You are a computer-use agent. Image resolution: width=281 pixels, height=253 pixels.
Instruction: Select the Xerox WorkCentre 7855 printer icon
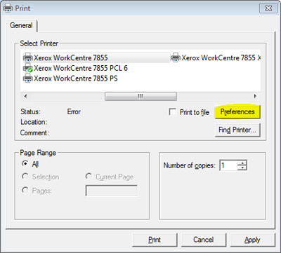pos(27,57)
